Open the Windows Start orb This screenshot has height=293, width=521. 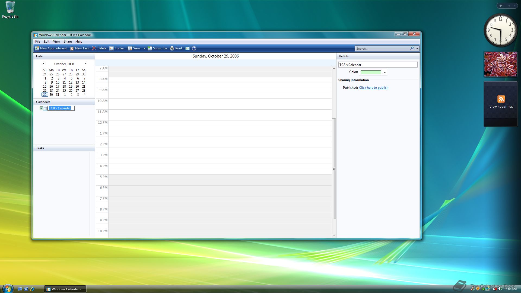pyautogui.click(x=8, y=289)
